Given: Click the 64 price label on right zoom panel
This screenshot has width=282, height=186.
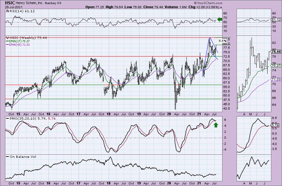Looking at the screenshot, I should point(274,105).
